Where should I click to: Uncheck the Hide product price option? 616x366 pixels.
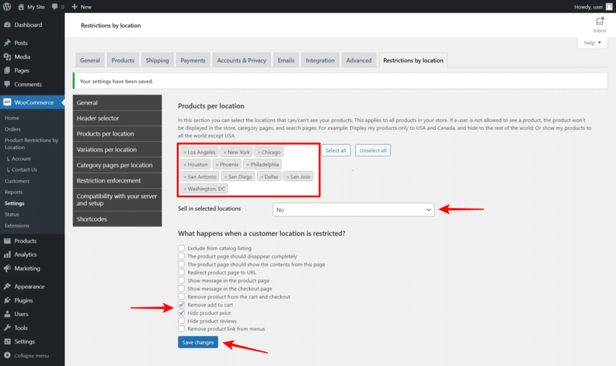[x=181, y=313]
